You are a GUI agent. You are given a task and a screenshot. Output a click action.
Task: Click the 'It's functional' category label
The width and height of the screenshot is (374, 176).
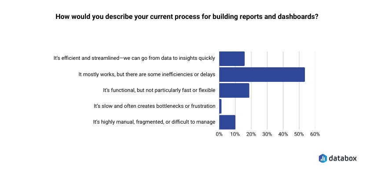pyautogui.click(x=159, y=90)
